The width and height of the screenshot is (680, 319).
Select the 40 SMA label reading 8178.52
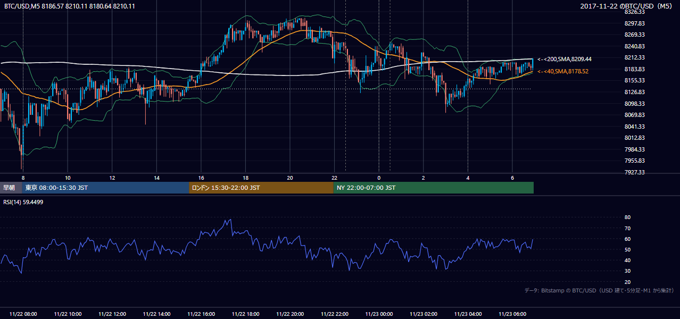point(563,71)
